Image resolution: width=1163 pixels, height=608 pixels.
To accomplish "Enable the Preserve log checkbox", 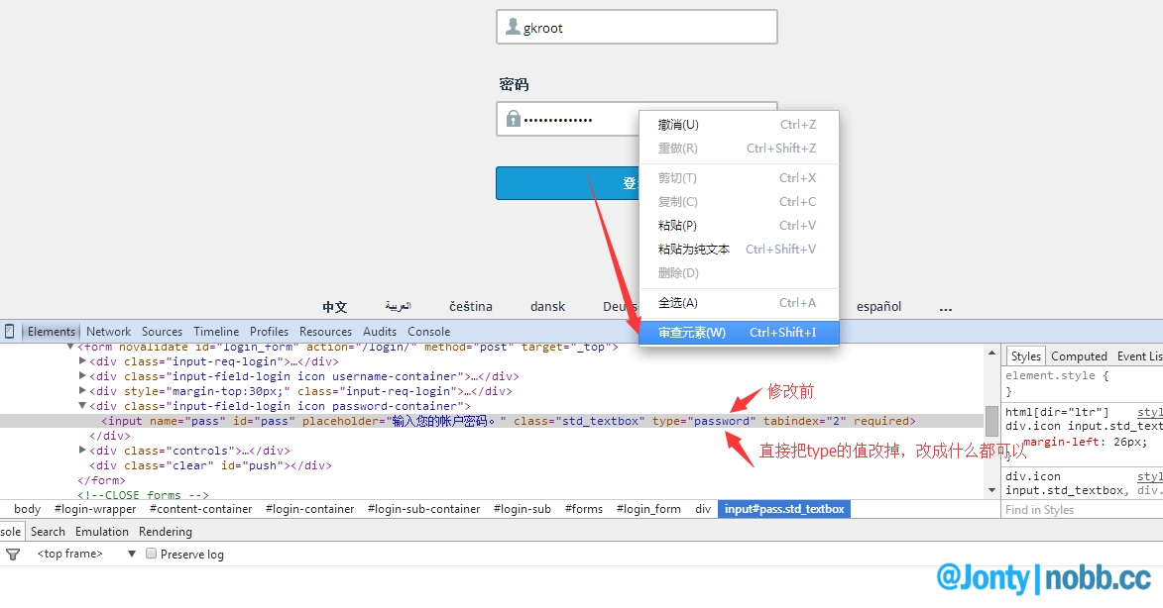I will (x=152, y=555).
